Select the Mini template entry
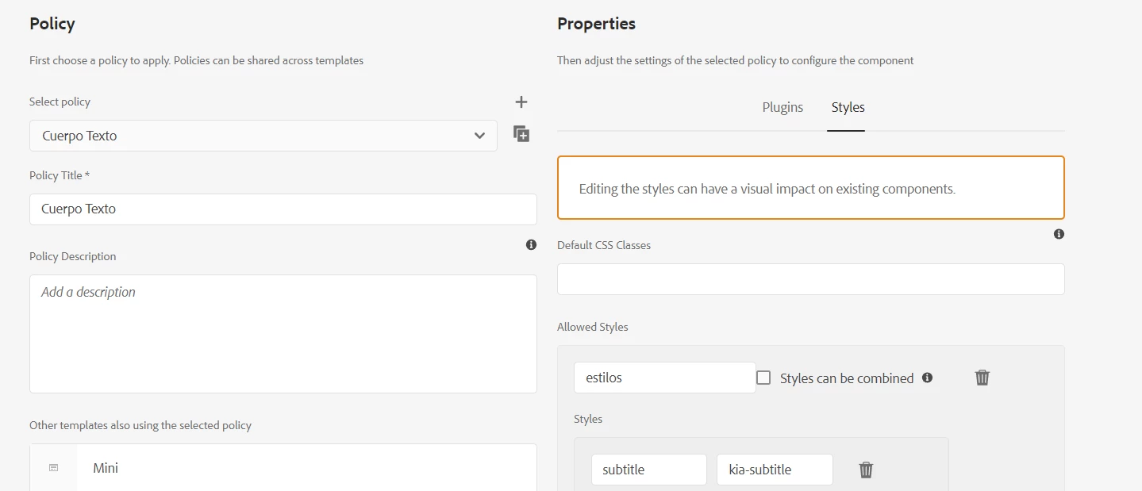 [x=306, y=468]
